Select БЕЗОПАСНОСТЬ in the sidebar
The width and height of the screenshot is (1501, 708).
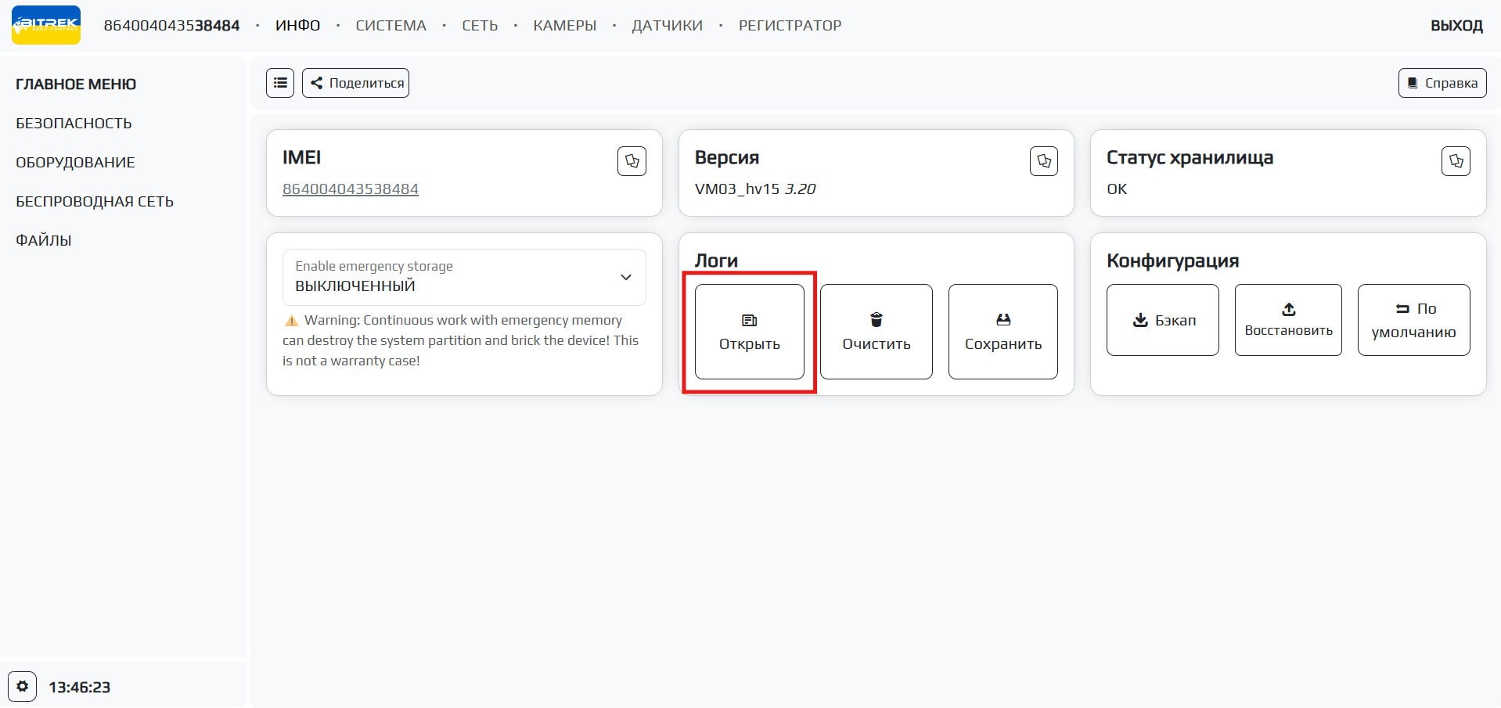74,124
